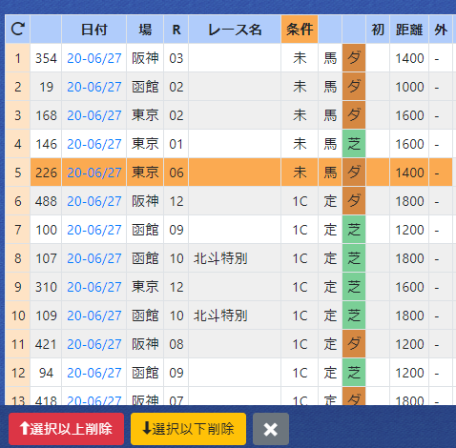The width and height of the screenshot is (456, 448).
Task: Click 函館 venue cell in row 2
Action: point(145,87)
